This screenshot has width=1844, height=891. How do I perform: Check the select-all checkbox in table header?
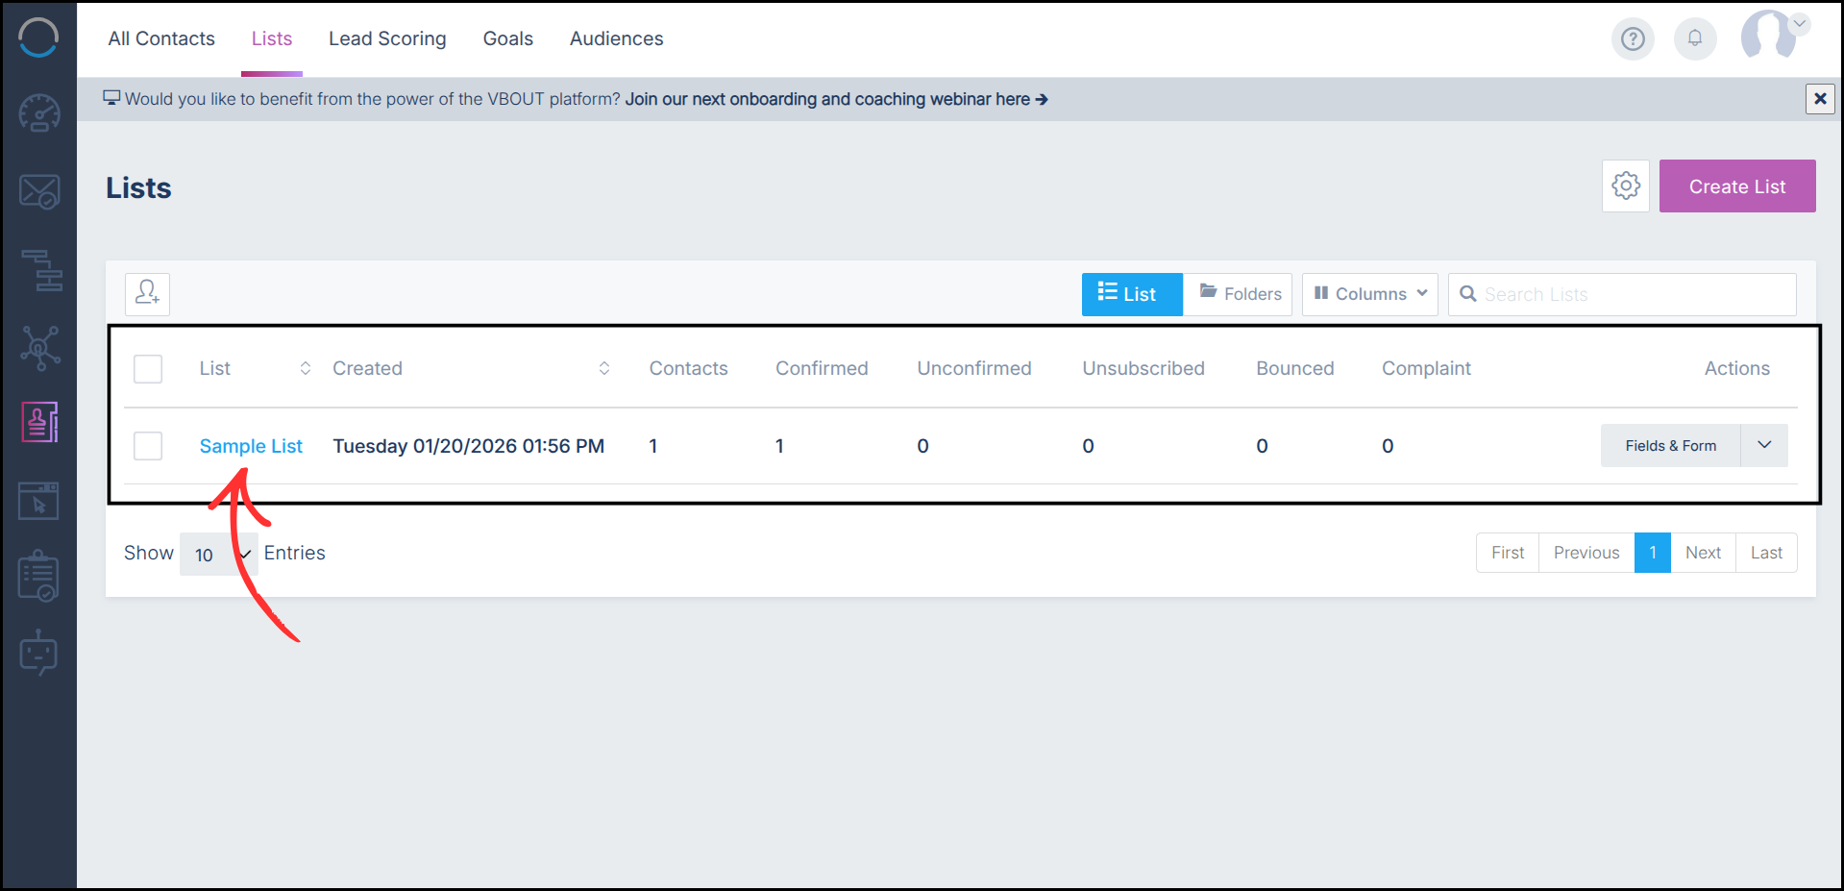(x=148, y=368)
